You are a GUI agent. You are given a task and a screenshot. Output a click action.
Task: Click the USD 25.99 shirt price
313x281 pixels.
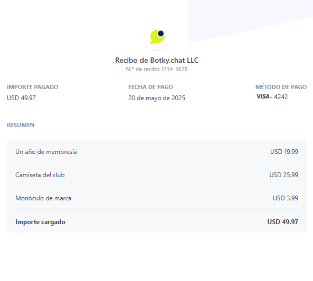284,175
